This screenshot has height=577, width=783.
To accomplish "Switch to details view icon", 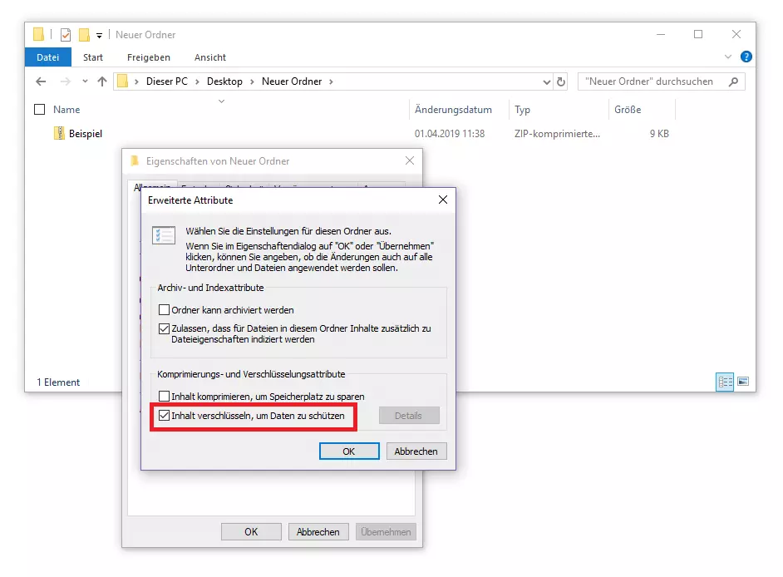I will click(x=725, y=382).
